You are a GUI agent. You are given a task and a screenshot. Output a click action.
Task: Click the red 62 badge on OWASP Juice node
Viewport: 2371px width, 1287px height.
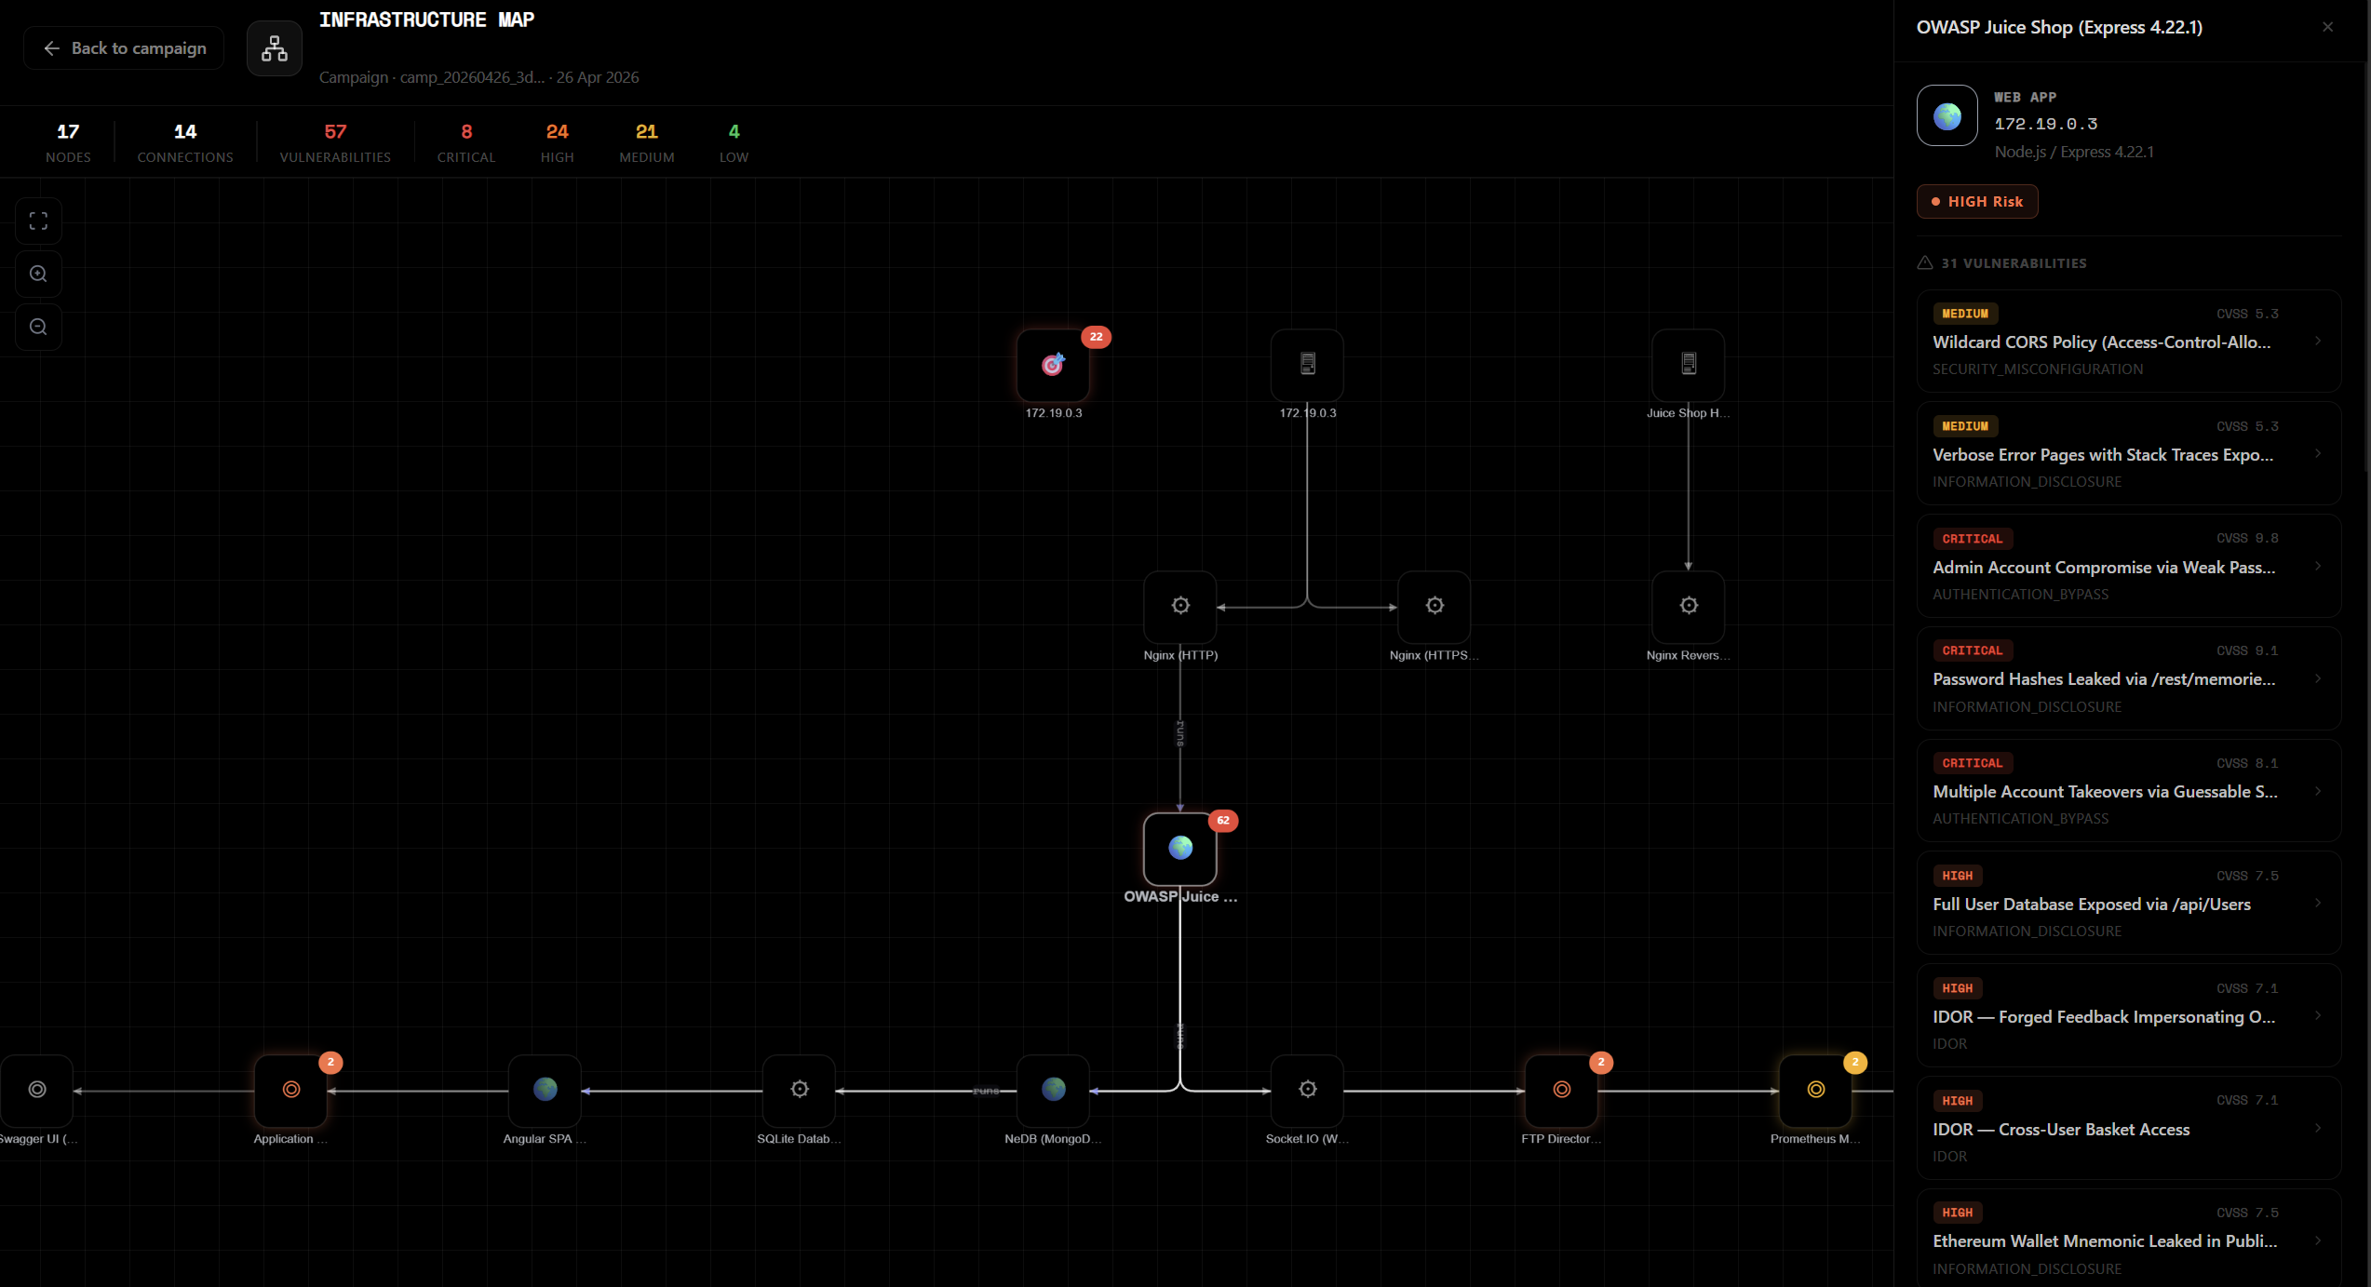pos(1223,821)
